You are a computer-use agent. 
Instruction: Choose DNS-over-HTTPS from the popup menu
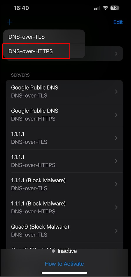(x=44, y=51)
